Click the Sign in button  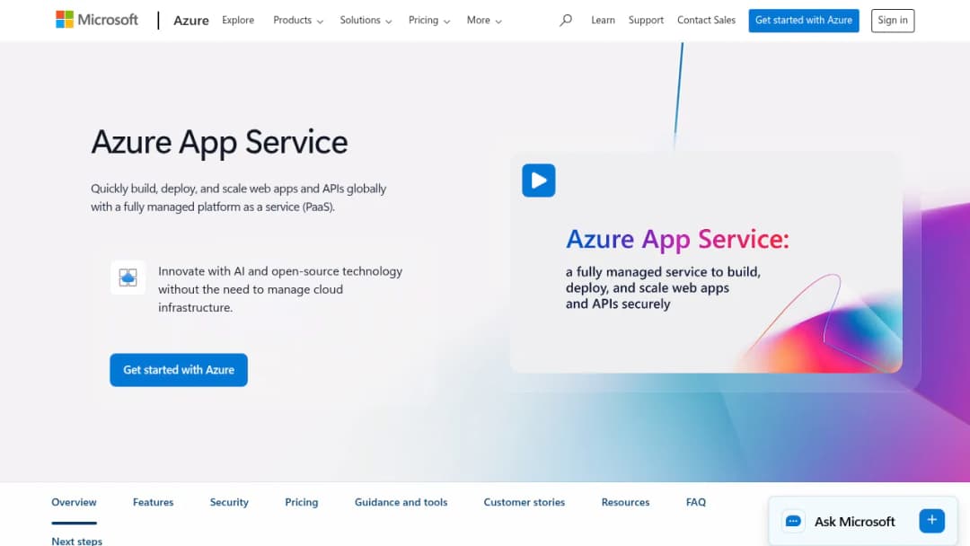tap(892, 21)
